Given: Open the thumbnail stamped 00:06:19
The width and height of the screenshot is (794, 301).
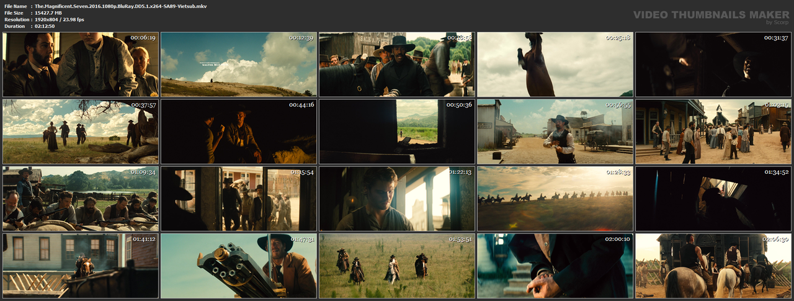Looking at the screenshot, I should pos(81,64).
